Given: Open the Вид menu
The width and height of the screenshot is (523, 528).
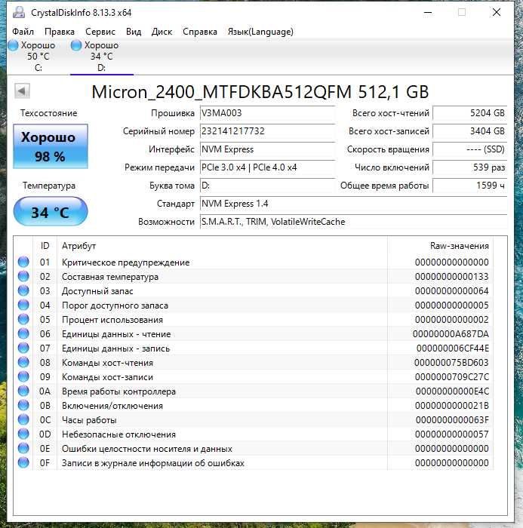Looking at the screenshot, I should pyautogui.click(x=134, y=32).
